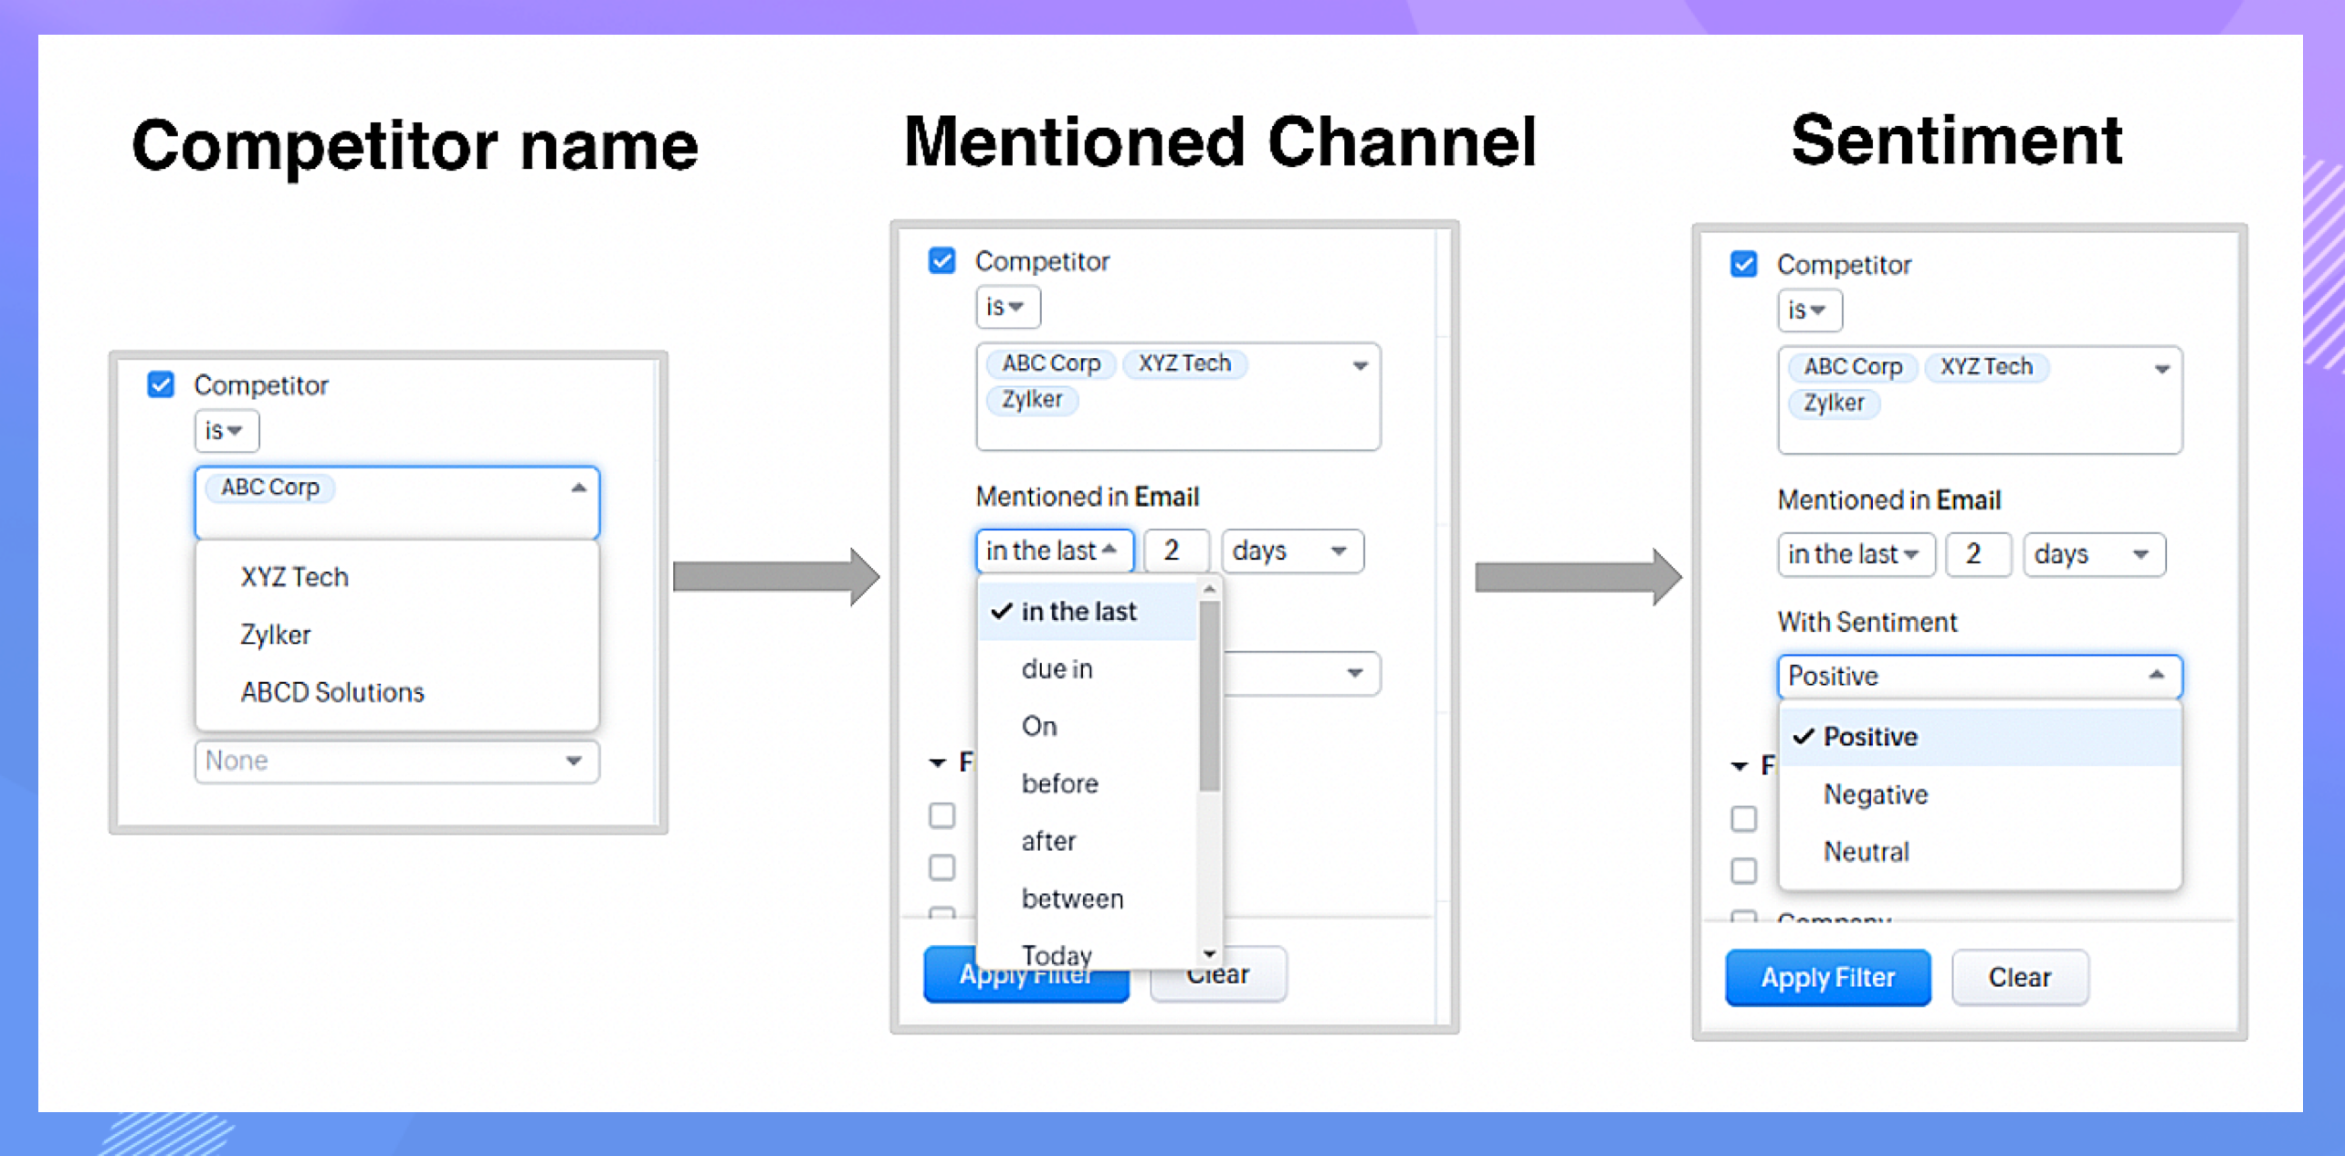
Task: Toggle Competitor checkbox in Mentioned Channel panel
Action: (x=941, y=260)
